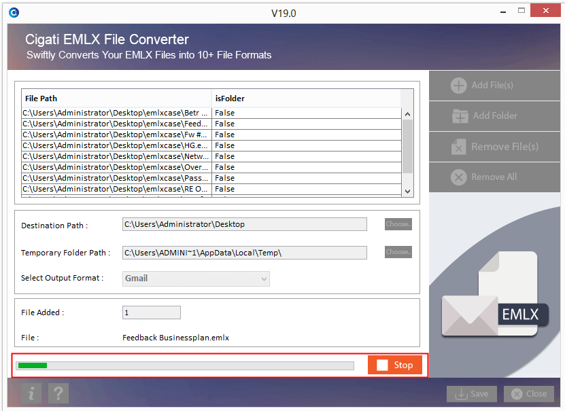Click Choose button next to Temporary Folder Path

398,252
